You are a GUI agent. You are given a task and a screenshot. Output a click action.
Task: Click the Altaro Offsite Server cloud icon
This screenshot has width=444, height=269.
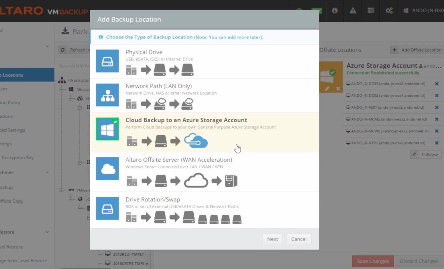pyautogui.click(x=107, y=169)
